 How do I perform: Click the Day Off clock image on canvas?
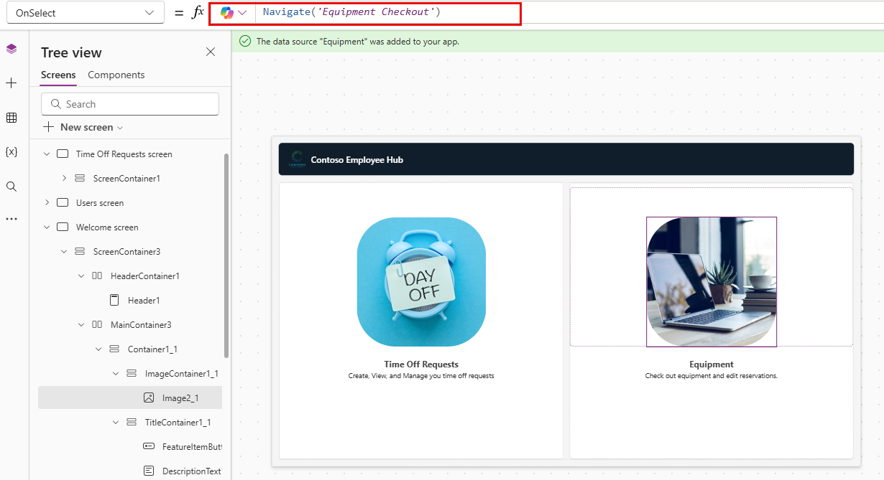[421, 282]
